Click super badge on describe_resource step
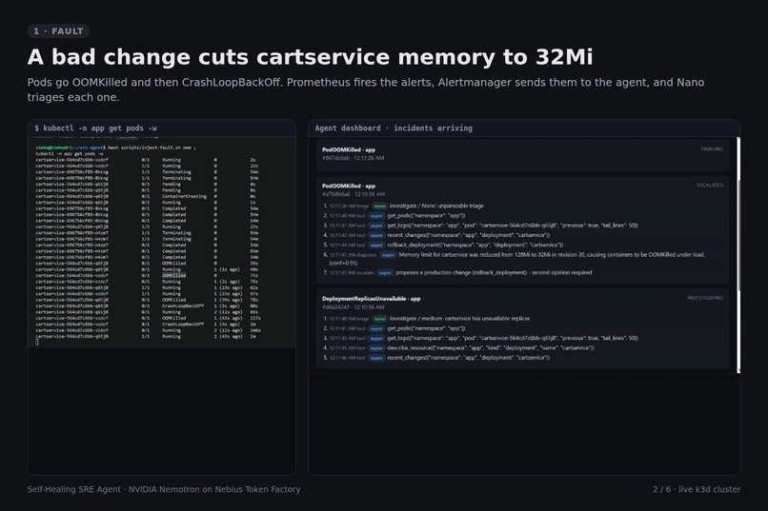Screen dimensions: 768x511 [x=376, y=348]
